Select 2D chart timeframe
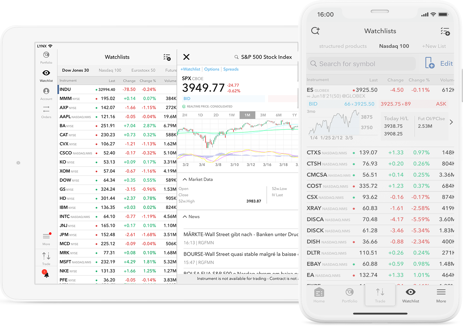The image size is (466, 331). click(x=216, y=115)
